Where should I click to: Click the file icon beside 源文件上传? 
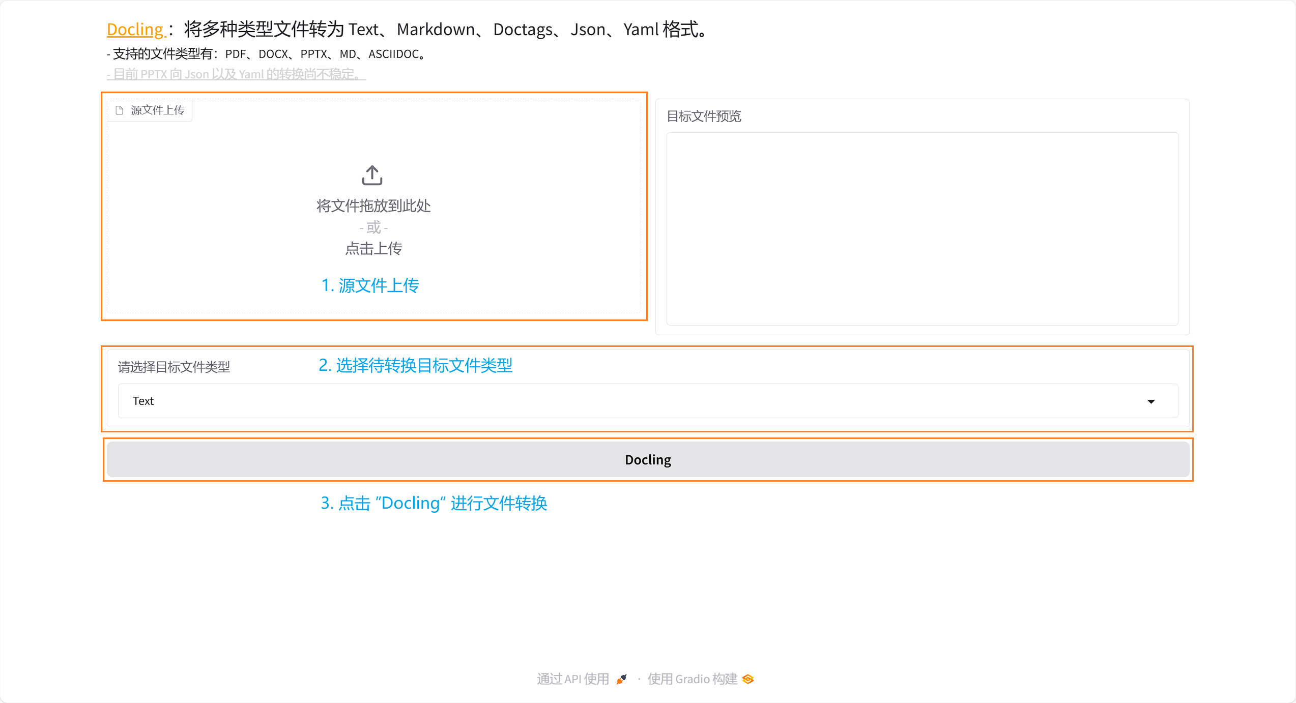[x=120, y=110]
